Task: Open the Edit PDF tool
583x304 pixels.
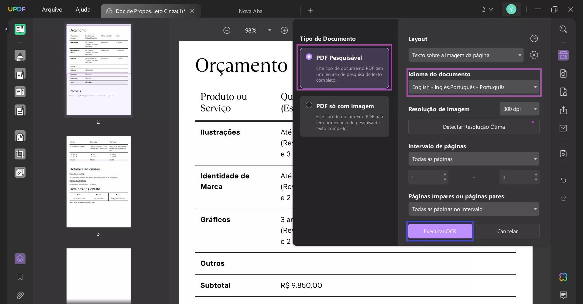Action: [20, 74]
